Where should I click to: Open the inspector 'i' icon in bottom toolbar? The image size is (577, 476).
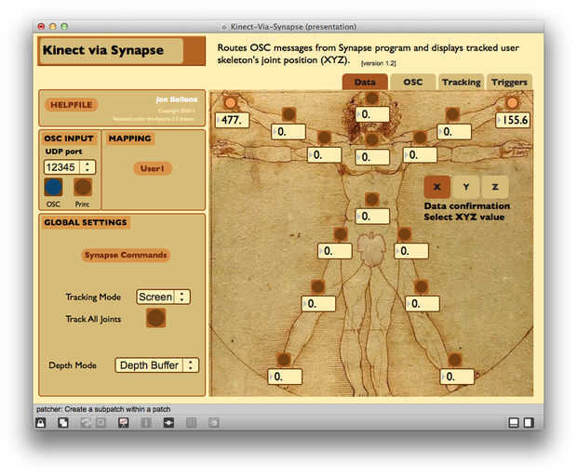[146, 423]
